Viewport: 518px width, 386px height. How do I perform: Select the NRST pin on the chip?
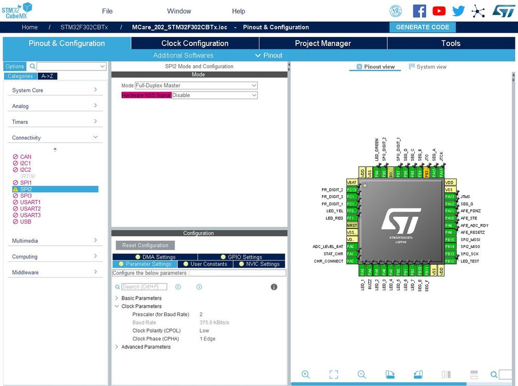(352, 226)
